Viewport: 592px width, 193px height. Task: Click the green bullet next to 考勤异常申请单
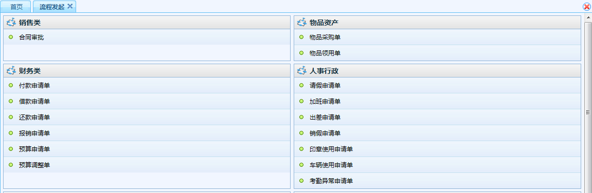point(301,180)
